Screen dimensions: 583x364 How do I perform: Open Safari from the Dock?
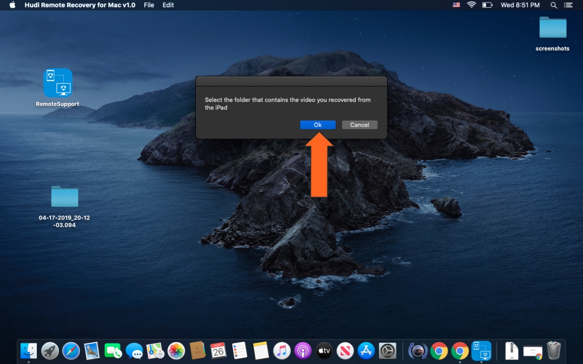pyautogui.click(x=71, y=350)
